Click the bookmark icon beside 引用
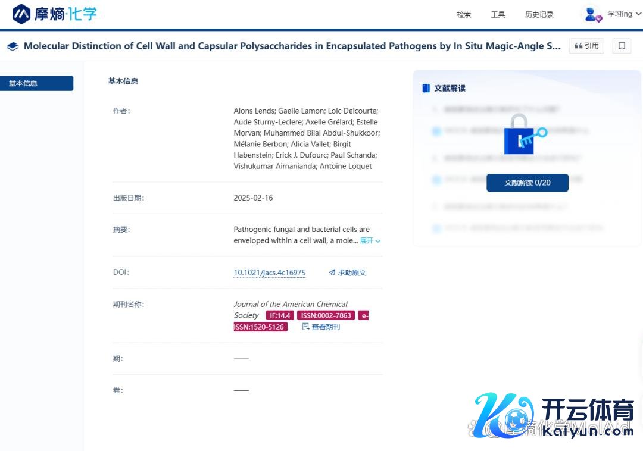The height and width of the screenshot is (451, 643). pos(622,46)
